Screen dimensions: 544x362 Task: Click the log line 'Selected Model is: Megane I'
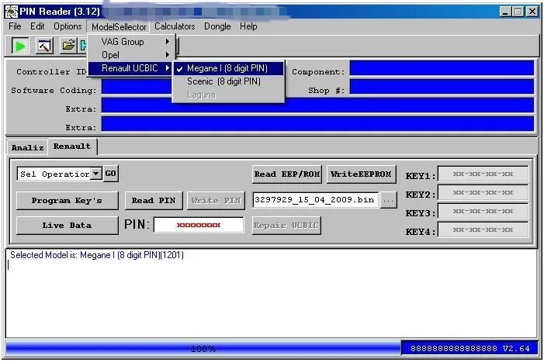coord(97,255)
